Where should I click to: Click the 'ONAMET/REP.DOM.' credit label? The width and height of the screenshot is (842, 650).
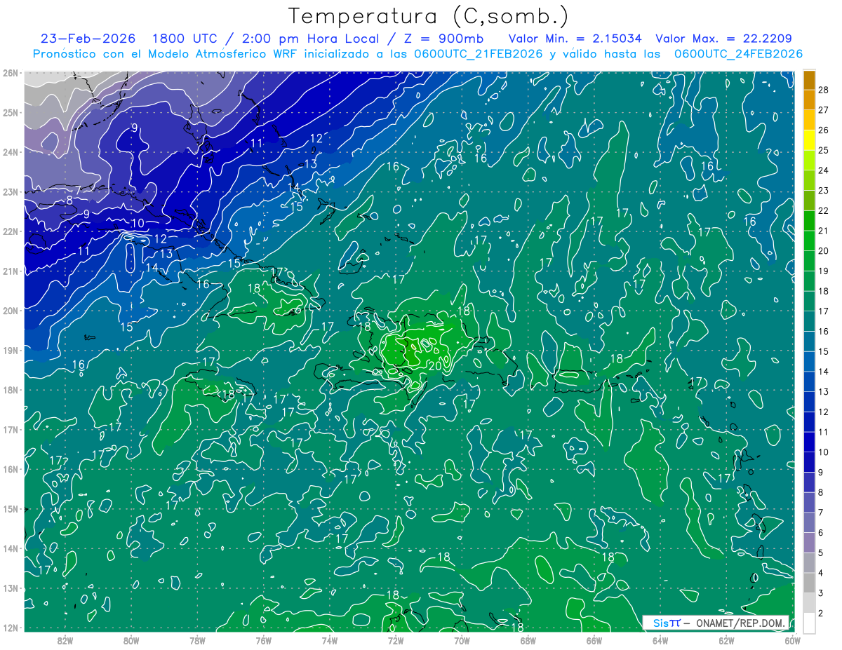[x=741, y=622]
